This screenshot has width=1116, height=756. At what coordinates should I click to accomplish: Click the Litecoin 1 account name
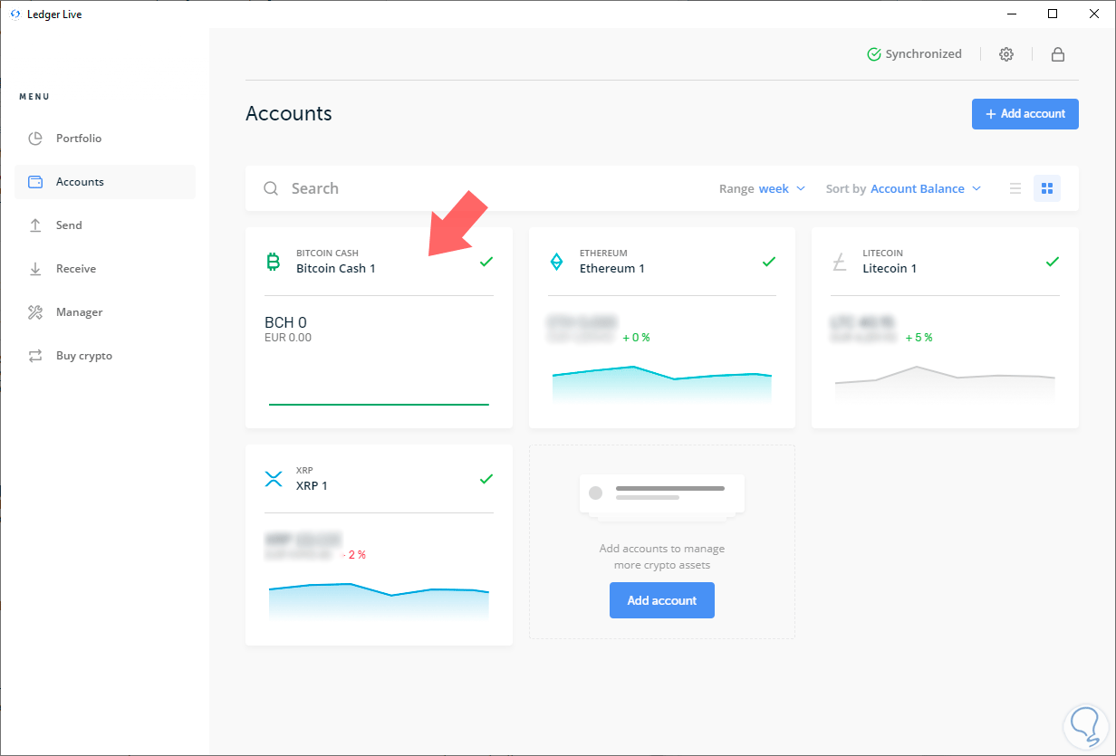click(x=890, y=269)
